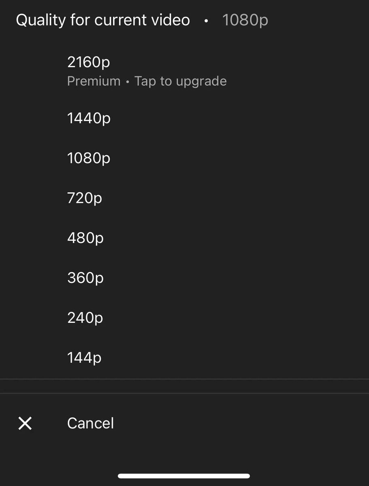Tap the gray 1080p value in header
Screen dimensions: 369x486
click(245, 20)
